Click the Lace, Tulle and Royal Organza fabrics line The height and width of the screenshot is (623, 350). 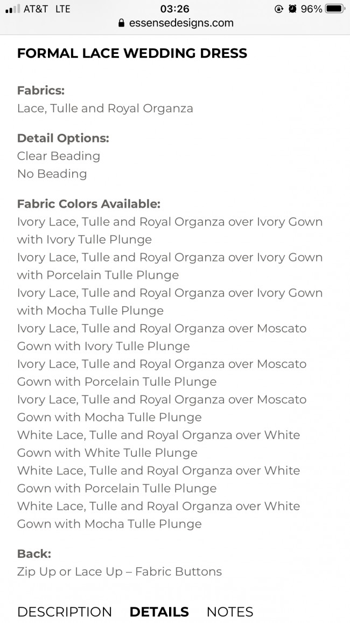(105, 108)
